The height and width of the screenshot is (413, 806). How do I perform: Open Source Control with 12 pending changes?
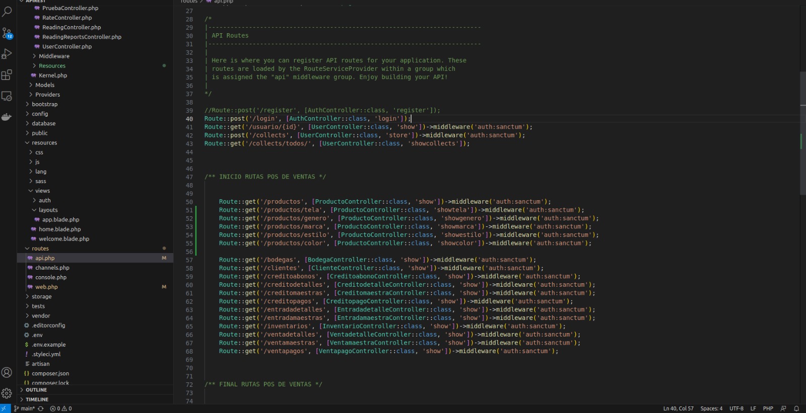coord(7,33)
